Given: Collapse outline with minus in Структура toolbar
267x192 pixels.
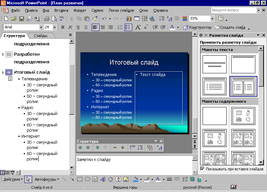Looking at the screenshot, I should (x=115, y=148).
